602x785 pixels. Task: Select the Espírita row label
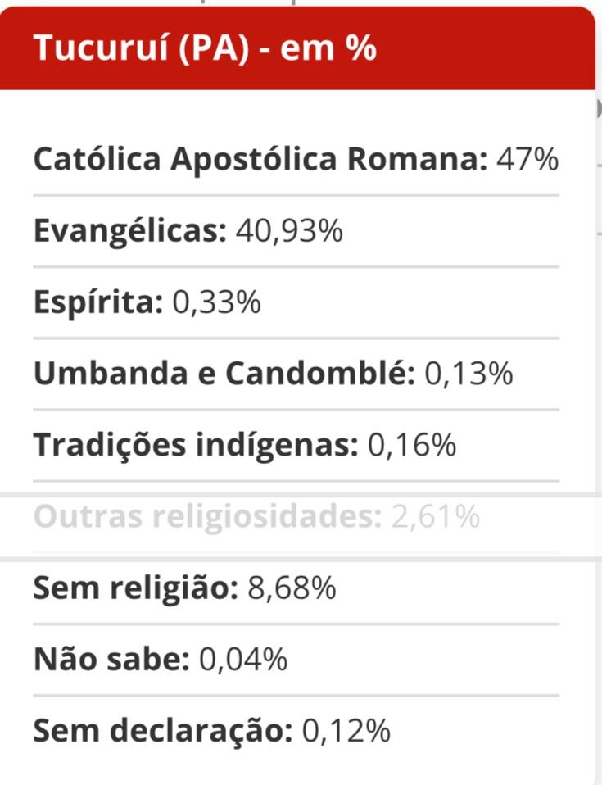click(98, 303)
